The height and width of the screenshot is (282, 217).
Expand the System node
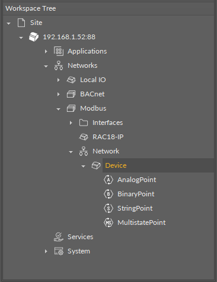pos(46,251)
